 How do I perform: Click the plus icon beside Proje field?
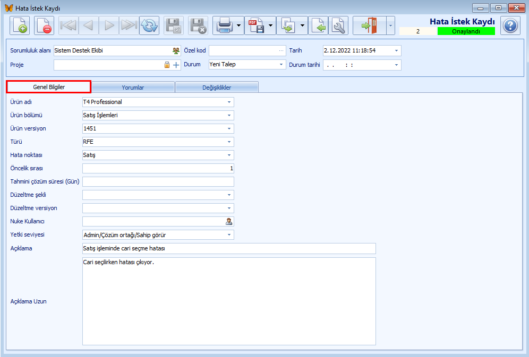point(176,65)
